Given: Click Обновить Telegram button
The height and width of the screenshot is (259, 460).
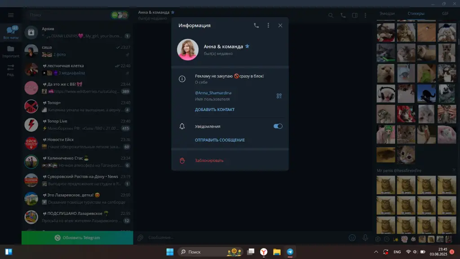Looking at the screenshot, I should [x=77, y=237].
